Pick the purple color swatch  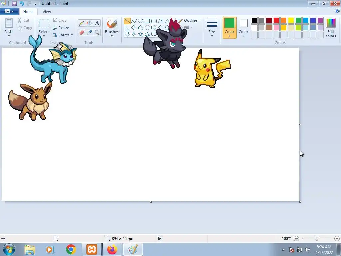(320, 20)
